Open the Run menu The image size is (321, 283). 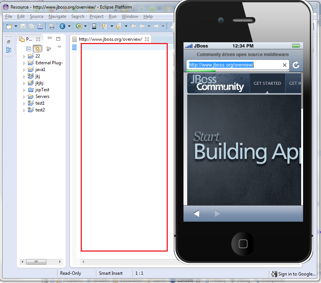pyautogui.click(x=112, y=16)
